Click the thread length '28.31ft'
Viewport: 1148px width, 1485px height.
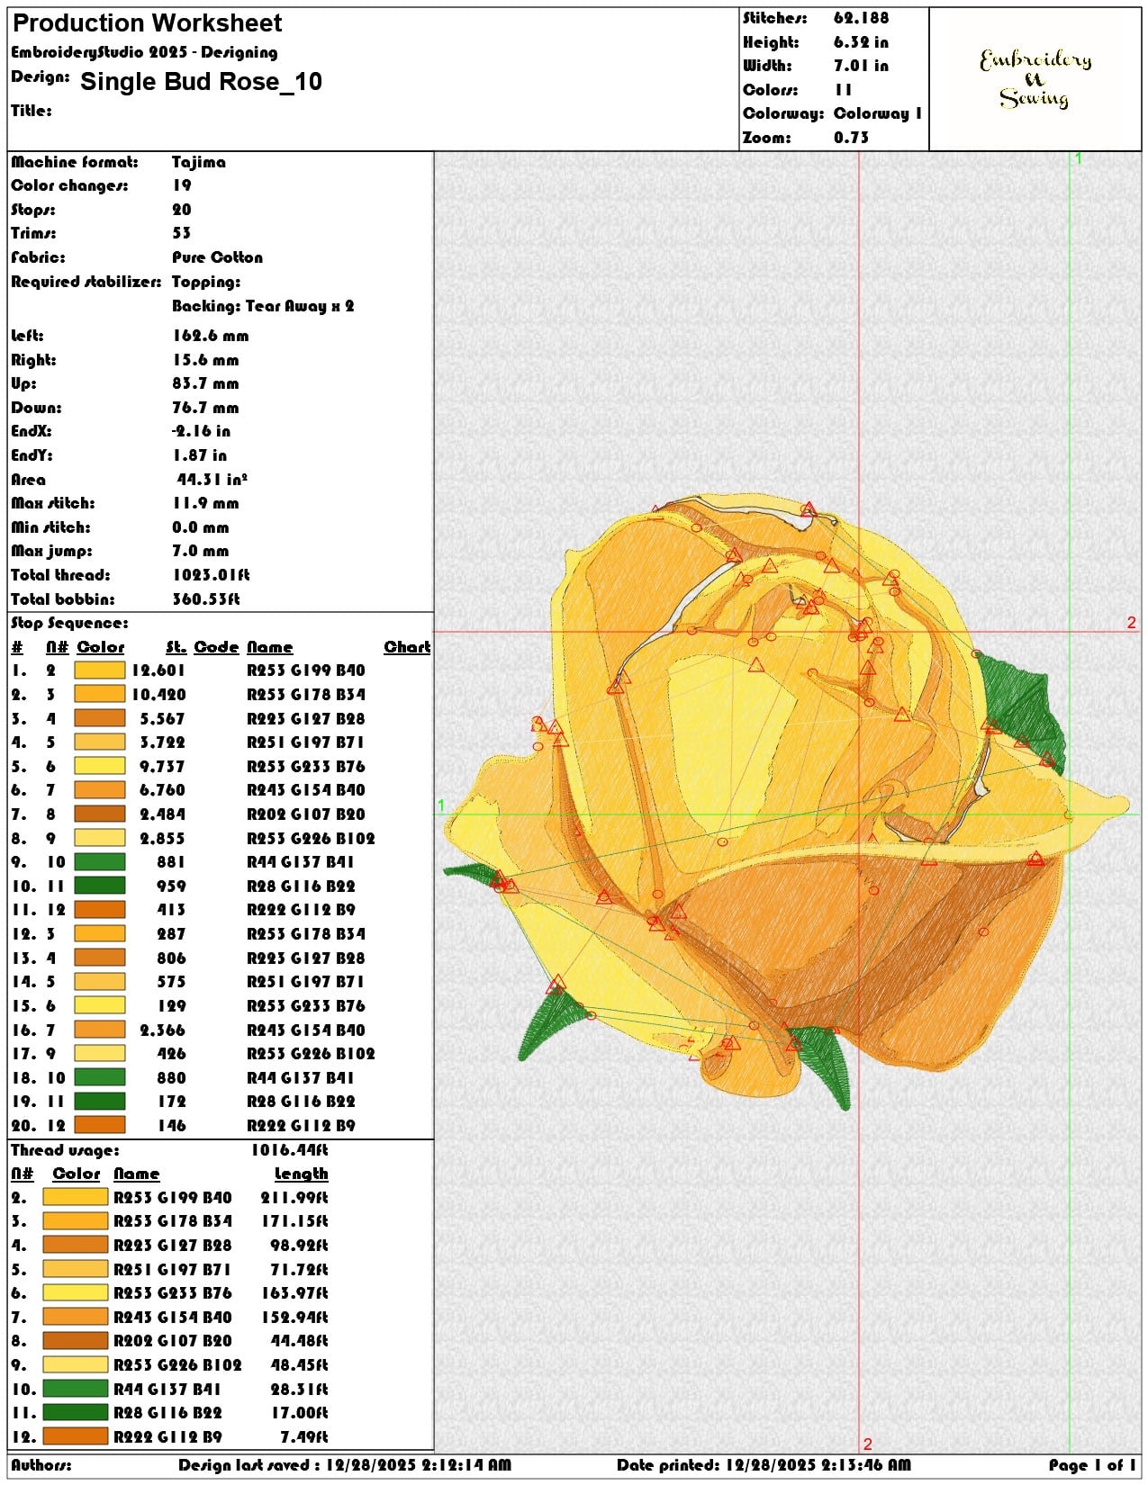[x=299, y=1390]
